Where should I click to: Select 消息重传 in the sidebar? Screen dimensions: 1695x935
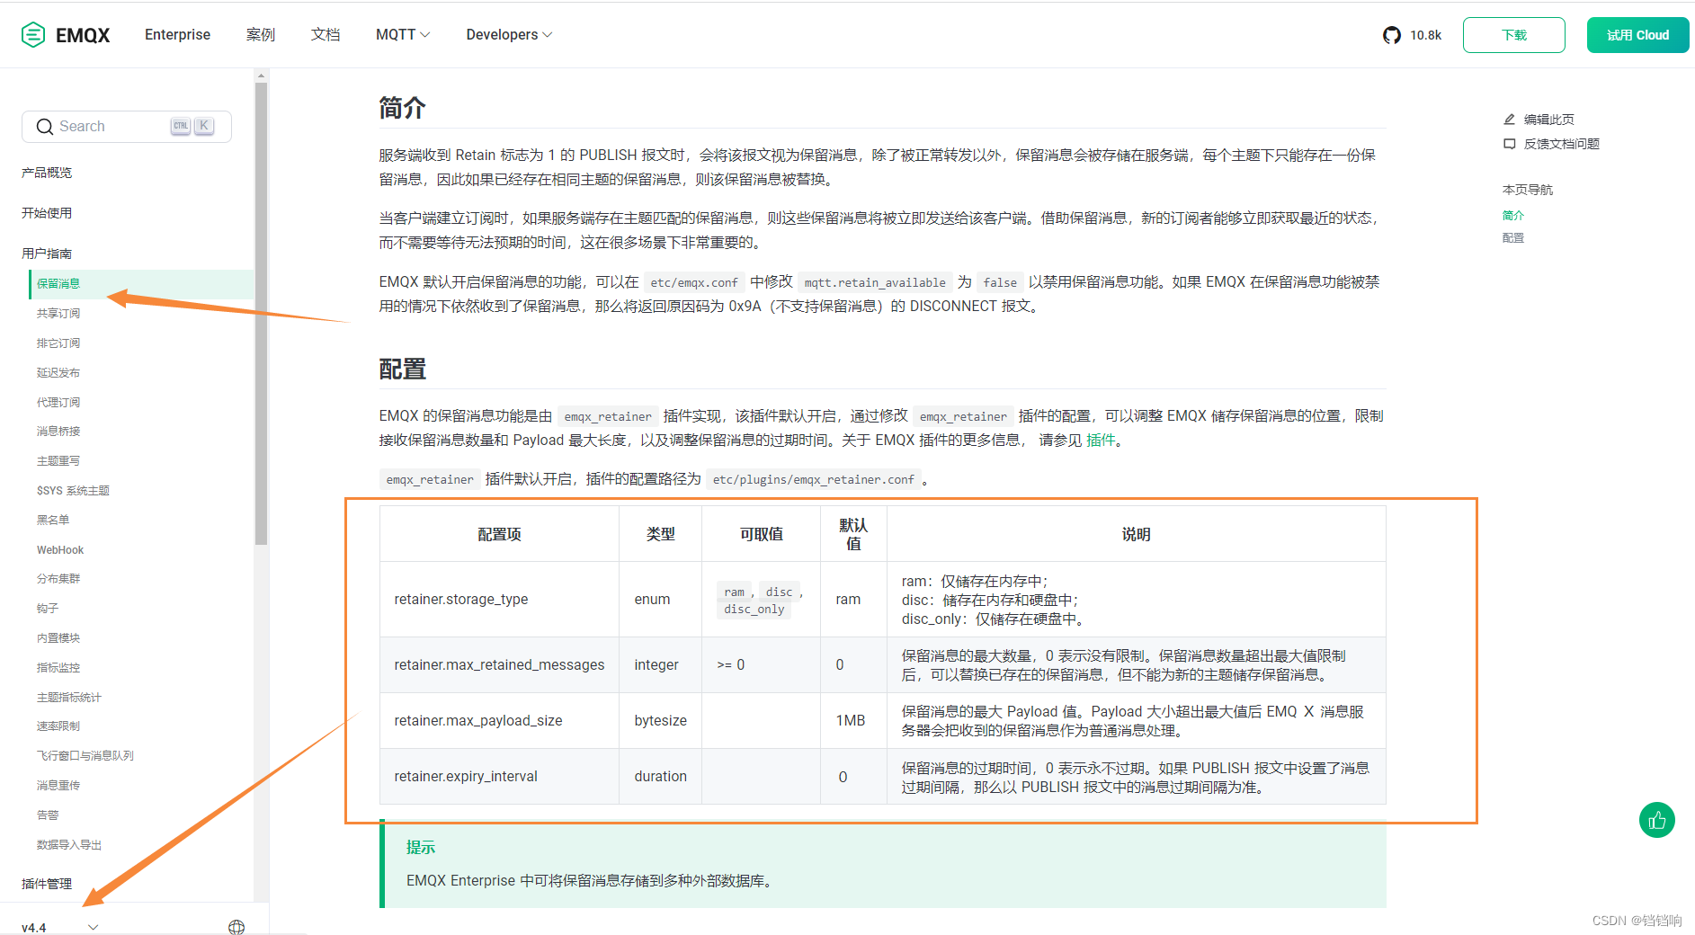[58, 786]
